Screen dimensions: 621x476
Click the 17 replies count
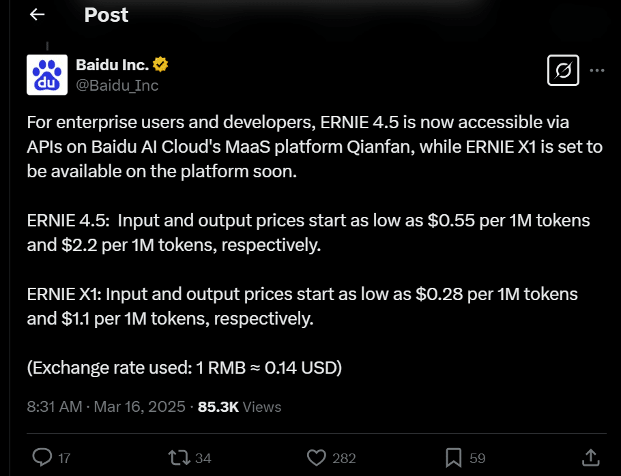point(64,458)
